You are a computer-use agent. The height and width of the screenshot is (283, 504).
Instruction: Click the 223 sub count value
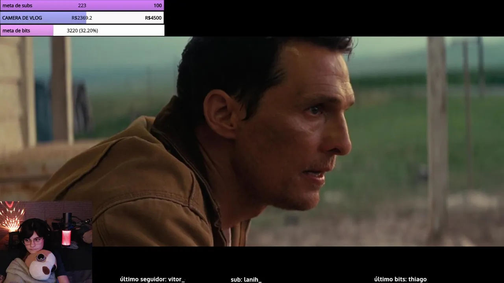[x=82, y=6]
